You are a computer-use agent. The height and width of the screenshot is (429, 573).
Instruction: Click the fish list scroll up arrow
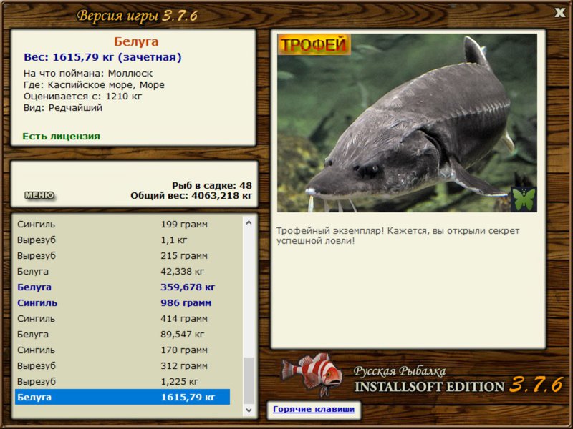(x=249, y=222)
